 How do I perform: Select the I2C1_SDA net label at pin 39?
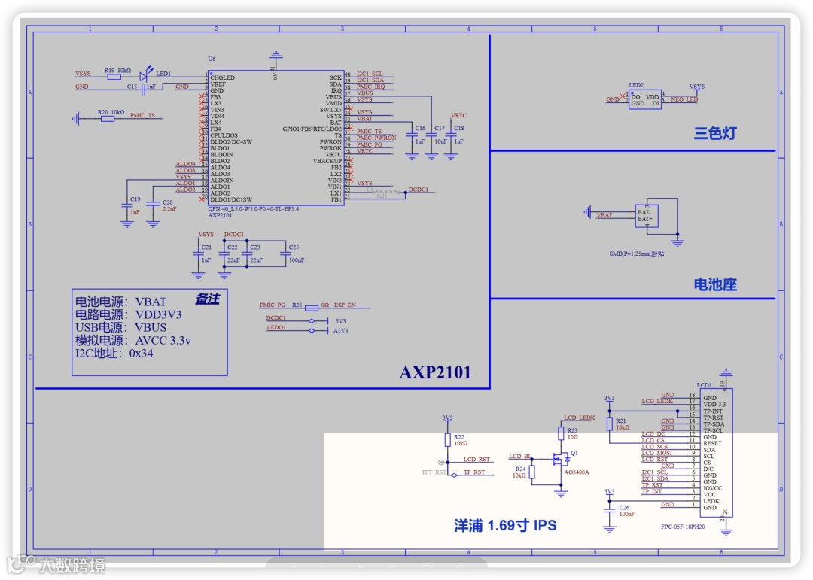click(370, 80)
